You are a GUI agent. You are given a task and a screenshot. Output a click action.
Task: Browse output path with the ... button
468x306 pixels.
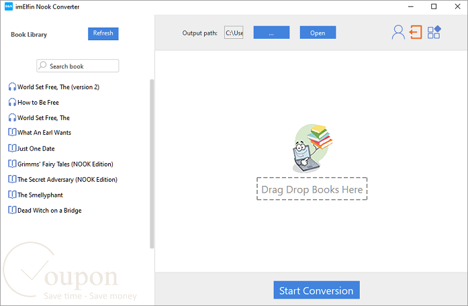click(271, 32)
